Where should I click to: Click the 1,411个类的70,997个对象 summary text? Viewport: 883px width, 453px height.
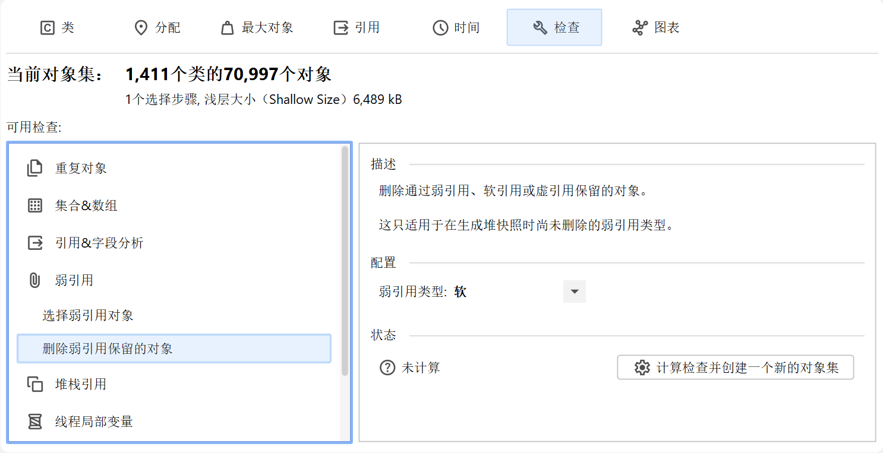pos(229,74)
